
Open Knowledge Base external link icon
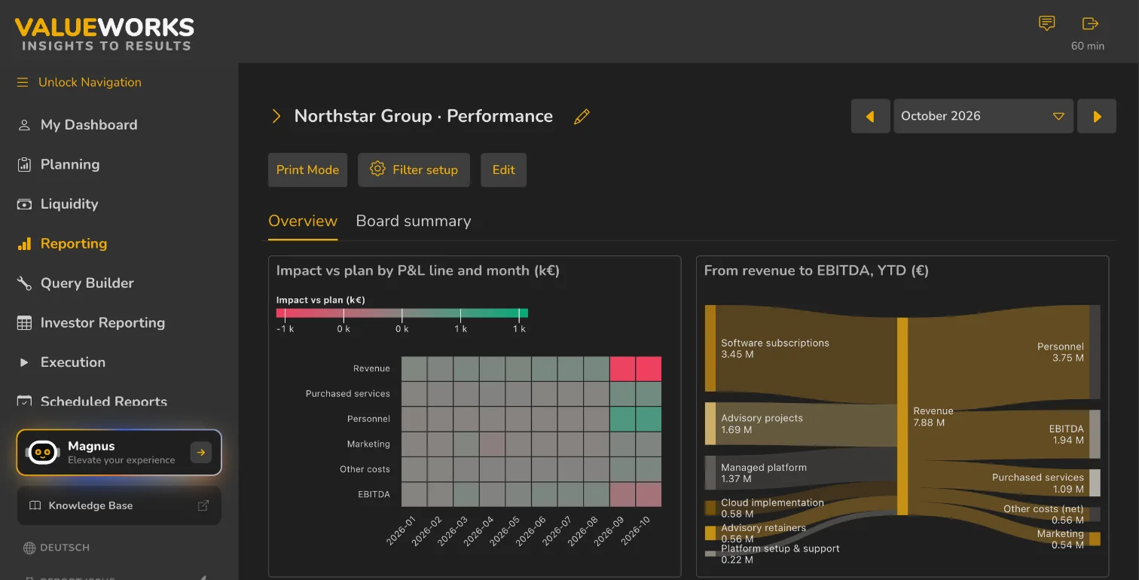(x=203, y=505)
